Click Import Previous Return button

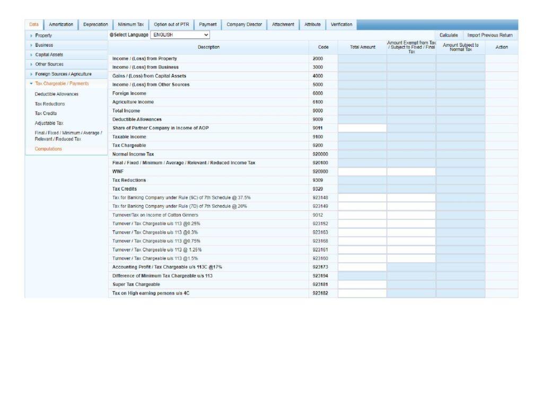pos(490,35)
